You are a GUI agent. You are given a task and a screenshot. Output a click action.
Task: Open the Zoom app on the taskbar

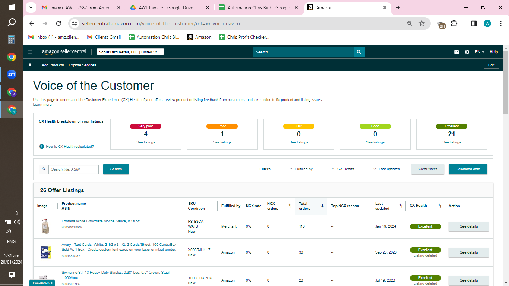pyautogui.click(x=12, y=74)
